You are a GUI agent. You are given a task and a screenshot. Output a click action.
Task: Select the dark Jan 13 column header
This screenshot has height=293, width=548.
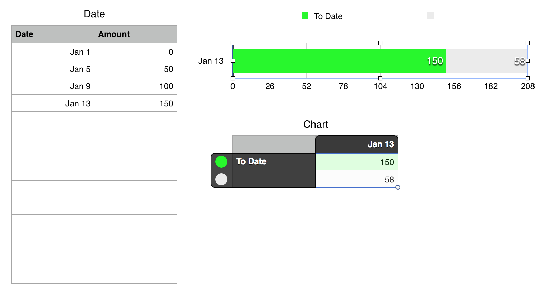357,144
